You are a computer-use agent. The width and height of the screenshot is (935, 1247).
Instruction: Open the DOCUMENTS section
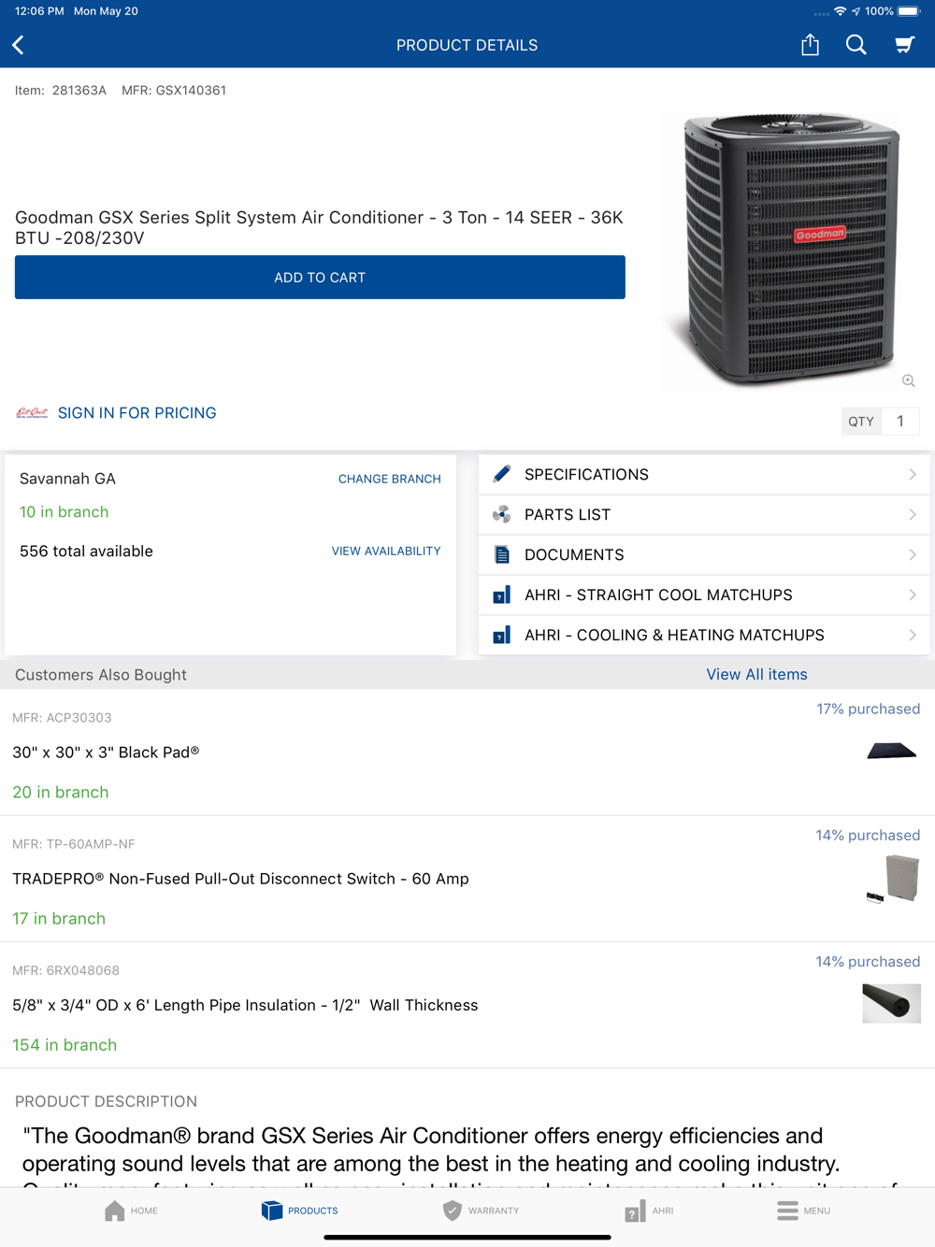[704, 554]
